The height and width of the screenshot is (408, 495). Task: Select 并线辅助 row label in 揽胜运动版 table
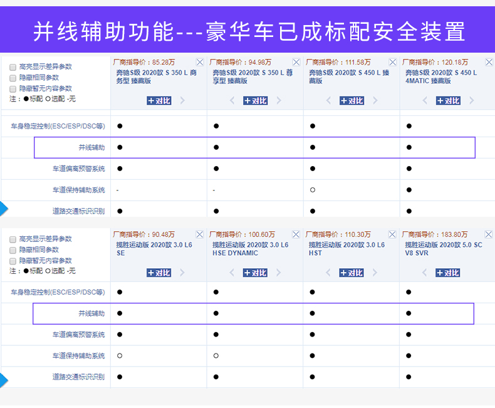[x=91, y=313]
